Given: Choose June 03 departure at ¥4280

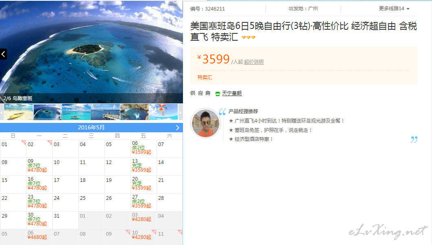Looking at the screenshot, I should tap(143, 220).
